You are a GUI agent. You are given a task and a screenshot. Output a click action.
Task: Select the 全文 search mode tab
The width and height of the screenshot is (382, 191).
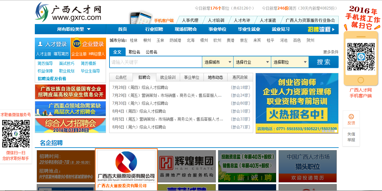(x=117, y=52)
